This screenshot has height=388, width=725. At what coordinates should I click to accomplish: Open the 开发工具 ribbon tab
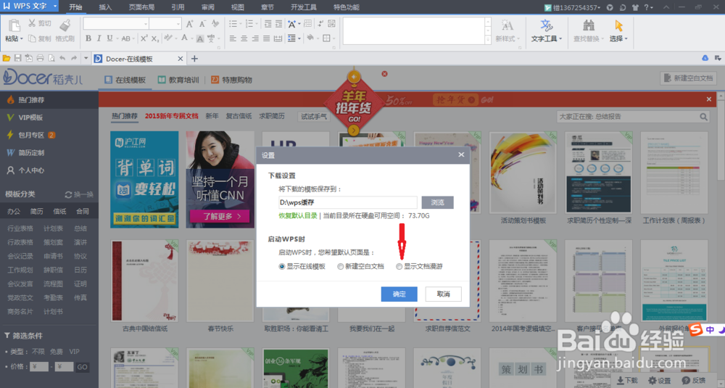click(304, 7)
